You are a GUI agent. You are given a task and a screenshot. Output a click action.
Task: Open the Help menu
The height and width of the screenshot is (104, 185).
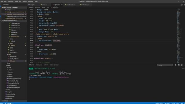pos(36,1)
